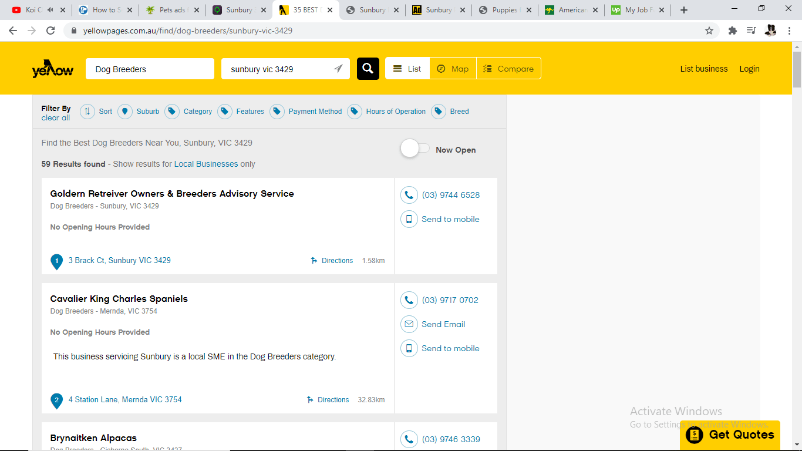Open address 4 Station Lane, Mernda VIC 3754
The image size is (802, 451).
point(125,400)
